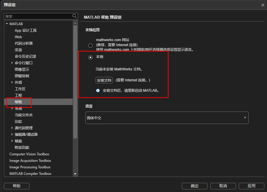Click the 文档位置 section heading
The image size is (267, 192).
[93, 30]
